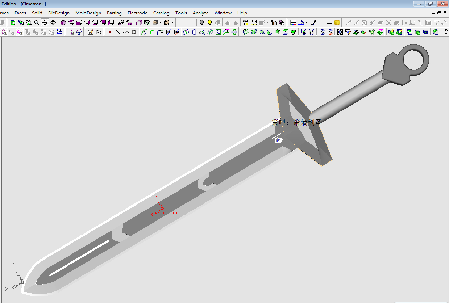This screenshot has height=303, width=449.
Task: Open the Catalog menu
Action: tap(161, 13)
